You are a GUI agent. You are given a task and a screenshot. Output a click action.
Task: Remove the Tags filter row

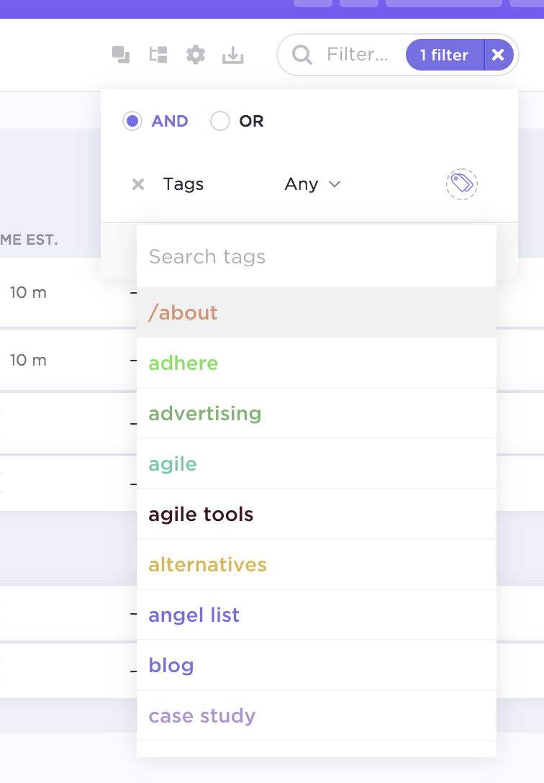tap(138, 185)
